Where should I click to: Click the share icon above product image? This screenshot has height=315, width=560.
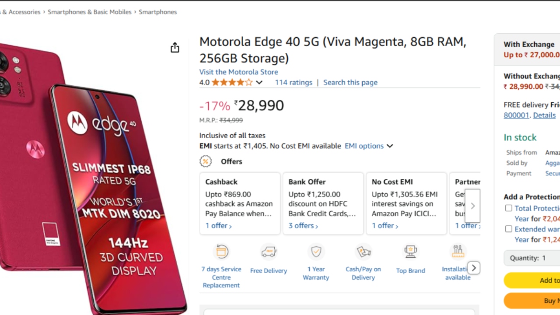pyautogui.click(x=175, y=48)
